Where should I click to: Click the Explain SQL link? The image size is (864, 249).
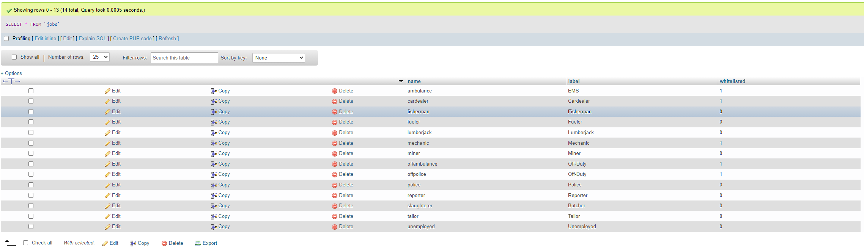(93, 39)
